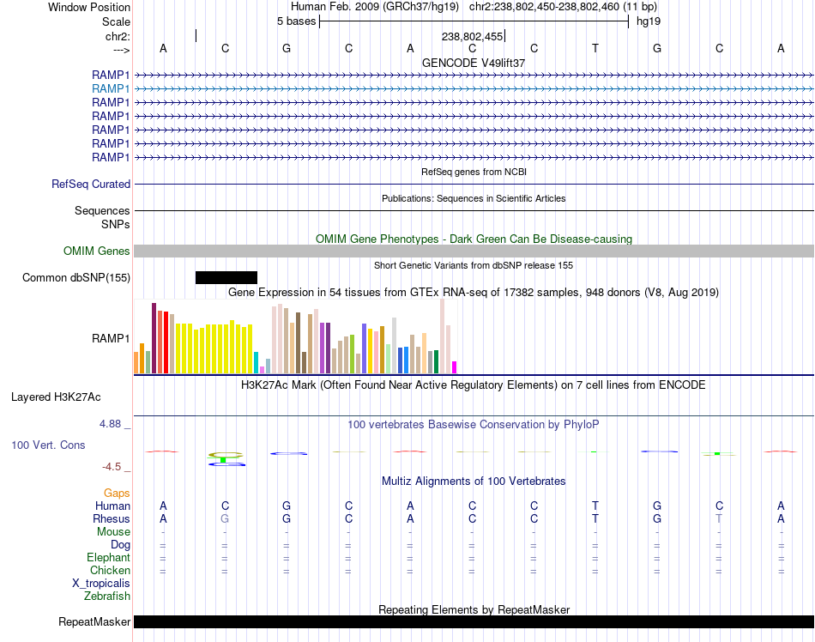Click the bottom RAMP1 GENCODE transcript label
Screen dimensions: 815x642
click(x=111, y=158)
